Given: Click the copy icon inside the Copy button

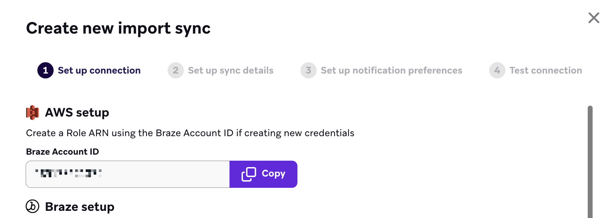Looking at the screenshot, I should point(248,174).
